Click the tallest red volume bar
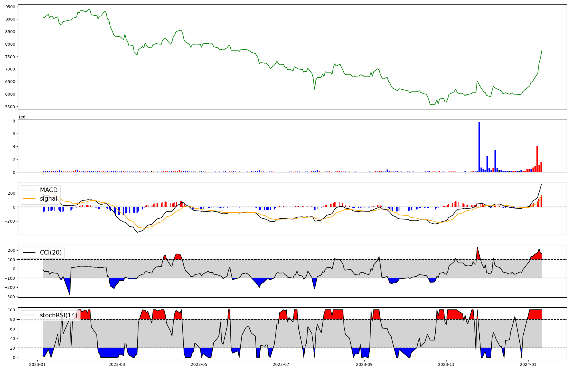571x371 pixels. point(537,159)
